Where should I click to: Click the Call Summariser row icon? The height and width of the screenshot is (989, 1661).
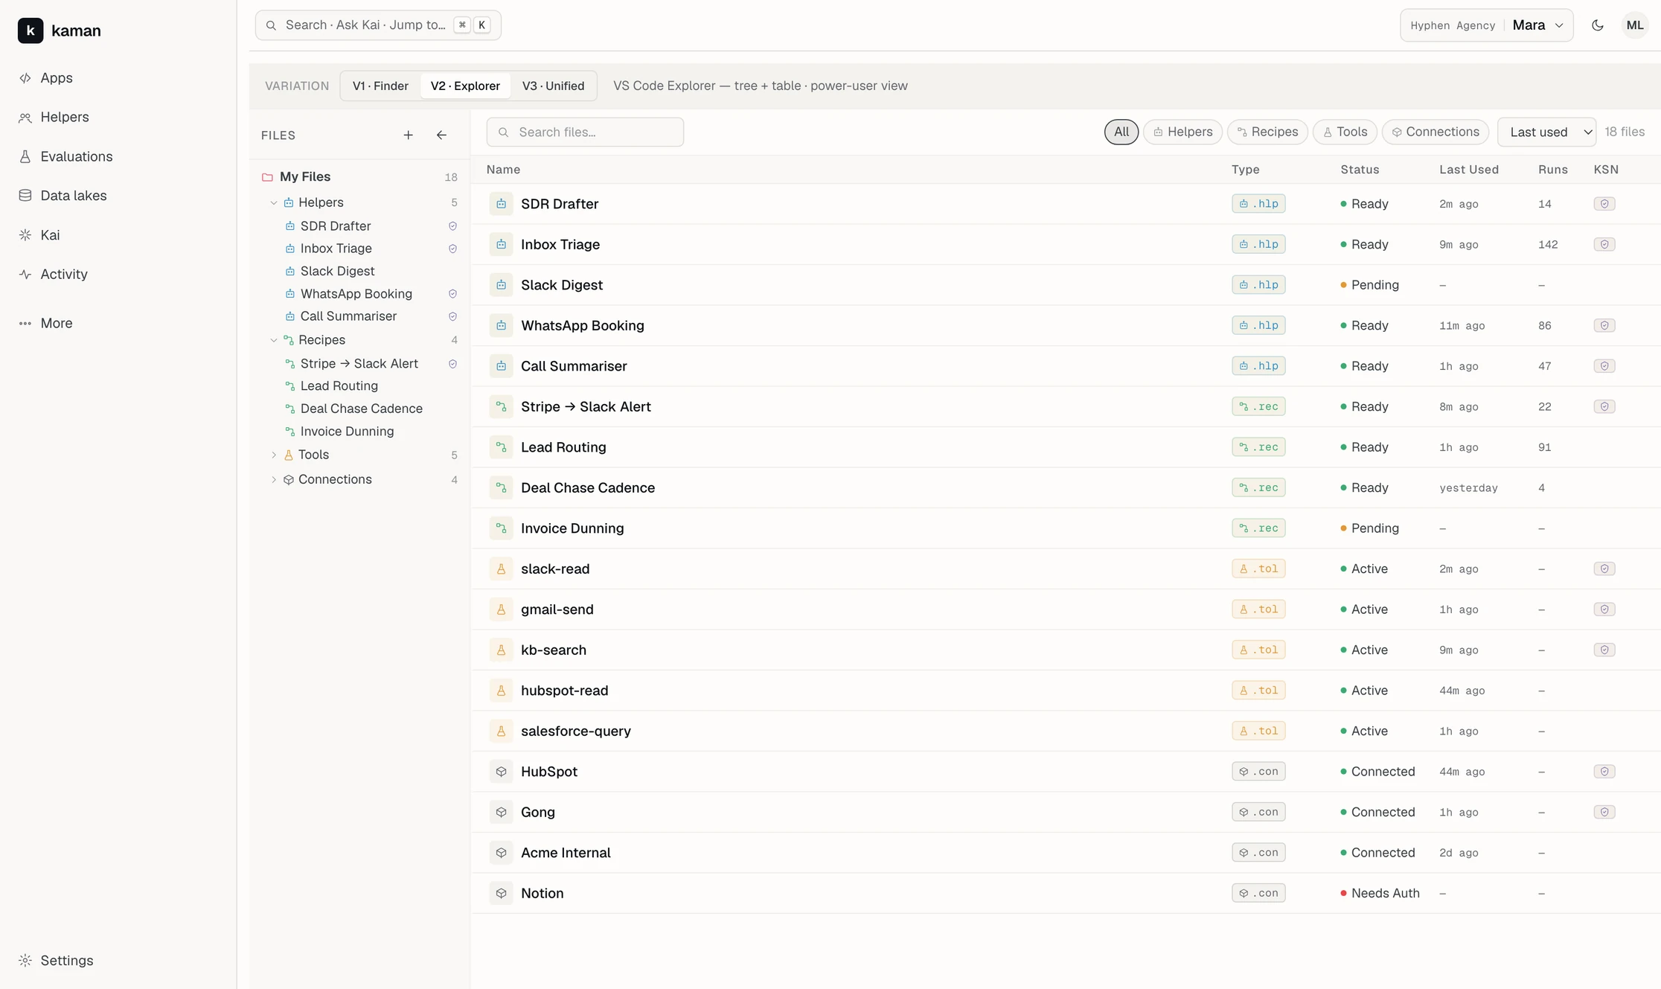501,366
